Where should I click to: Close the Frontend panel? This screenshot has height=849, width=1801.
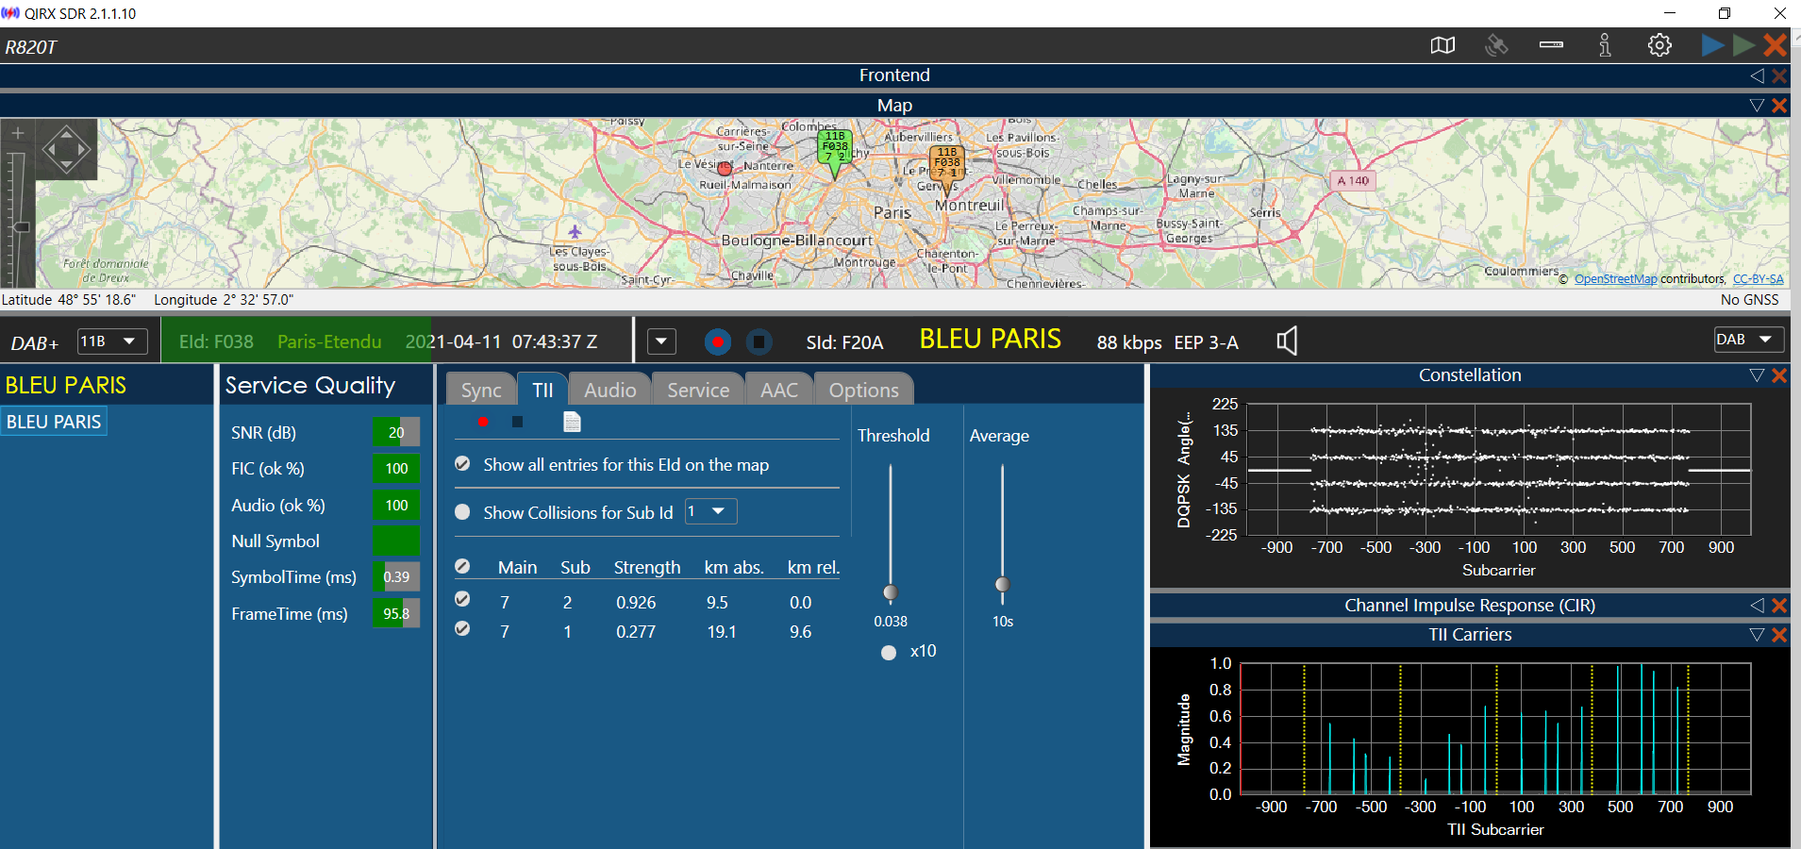point(1779,75)
